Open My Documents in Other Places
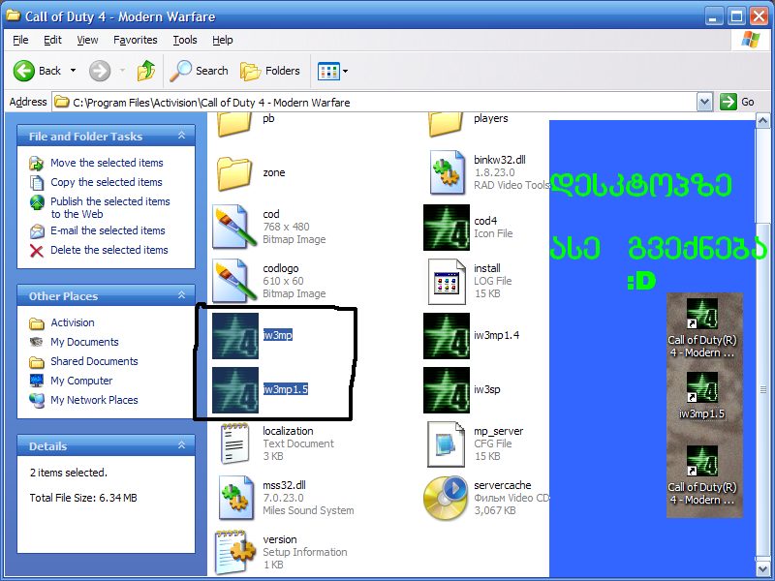775x581 pixels. (84, 342)
